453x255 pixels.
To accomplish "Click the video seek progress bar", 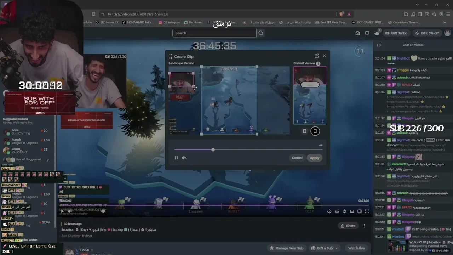I will click(x=215, y=205).
